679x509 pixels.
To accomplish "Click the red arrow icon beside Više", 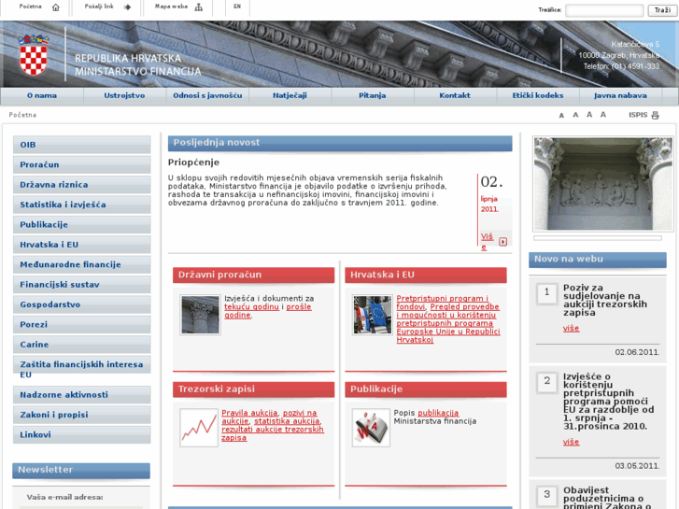I will coord(502,242).
